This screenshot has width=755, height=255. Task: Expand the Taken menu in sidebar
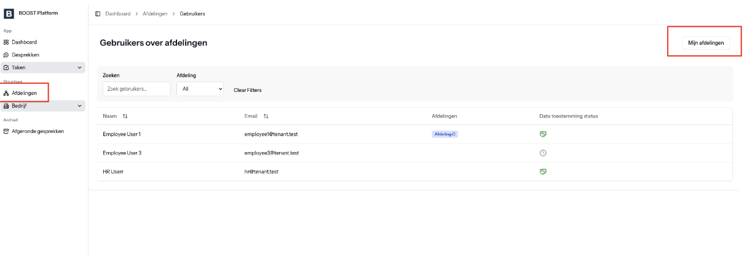(43, 67)
